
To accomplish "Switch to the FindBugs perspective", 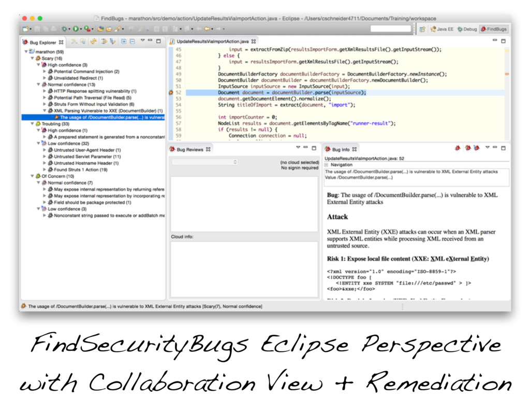I will (x=494, y=29).
